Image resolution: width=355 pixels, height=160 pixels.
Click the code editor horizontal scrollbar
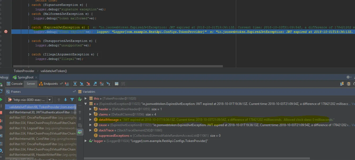[x=118, y=66]
